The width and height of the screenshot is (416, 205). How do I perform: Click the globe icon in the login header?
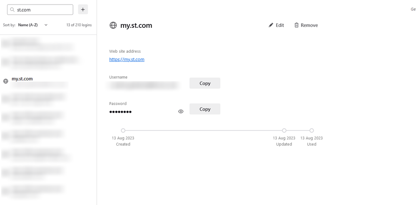(113, 25)
